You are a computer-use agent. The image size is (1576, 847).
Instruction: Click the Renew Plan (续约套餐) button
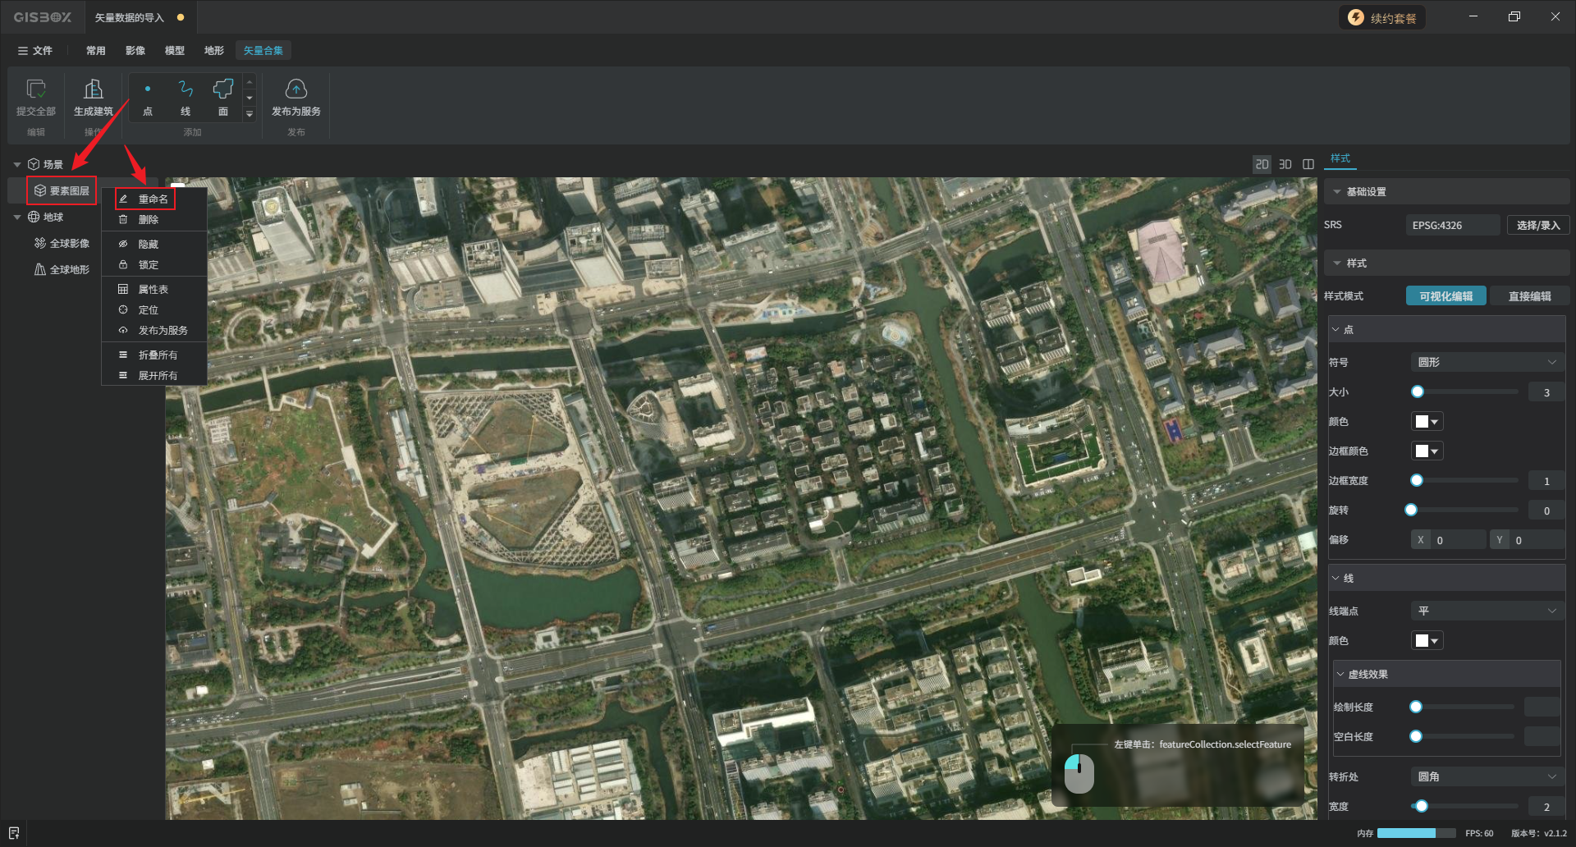click(x=1382, y=18)
